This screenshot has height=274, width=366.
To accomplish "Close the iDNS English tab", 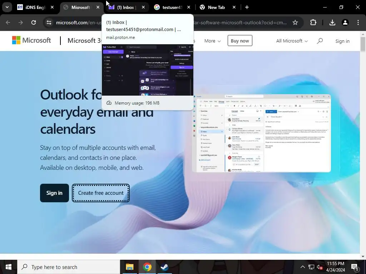I will click(x=52, y=7).
